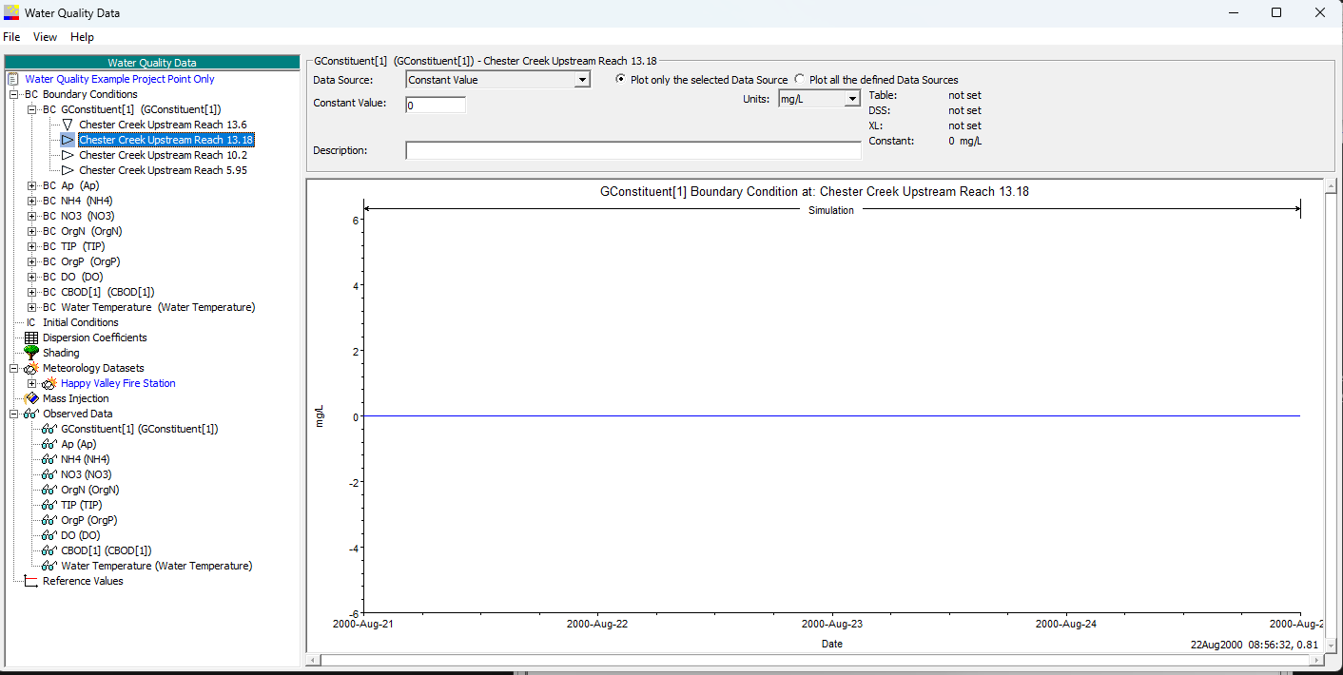This screenshot has width=1343, height=675.
Task: Open the View menu
Action: [x=45, y=37]
